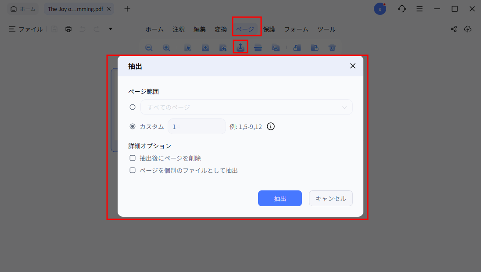Click the zoom in icon
This screenshot has height=272, width=481.
[166, 47]
